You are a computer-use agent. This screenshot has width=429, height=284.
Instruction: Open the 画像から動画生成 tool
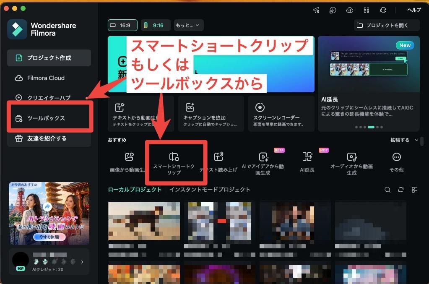click(129, 162)
